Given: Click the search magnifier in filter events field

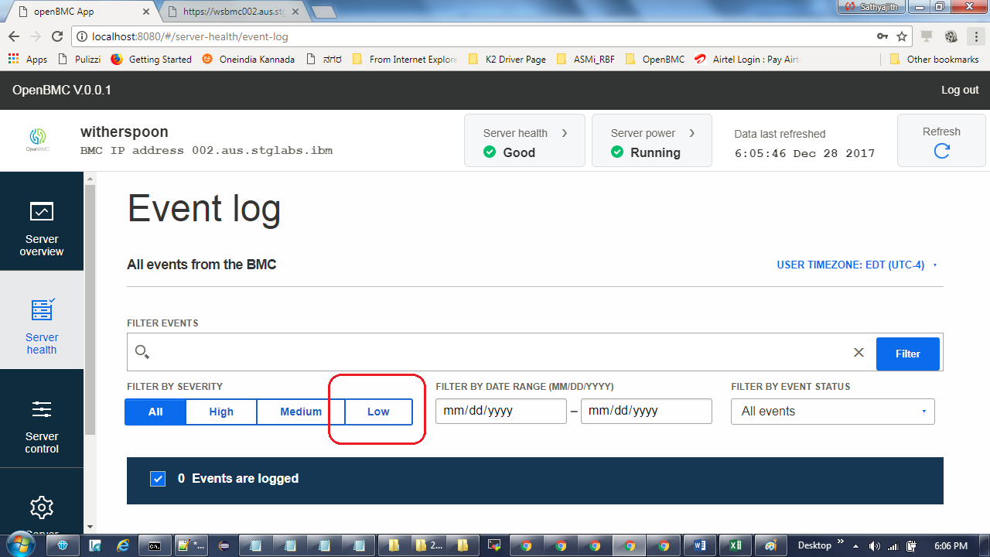Looking at the screenshot, I should [x=142, y=352].
